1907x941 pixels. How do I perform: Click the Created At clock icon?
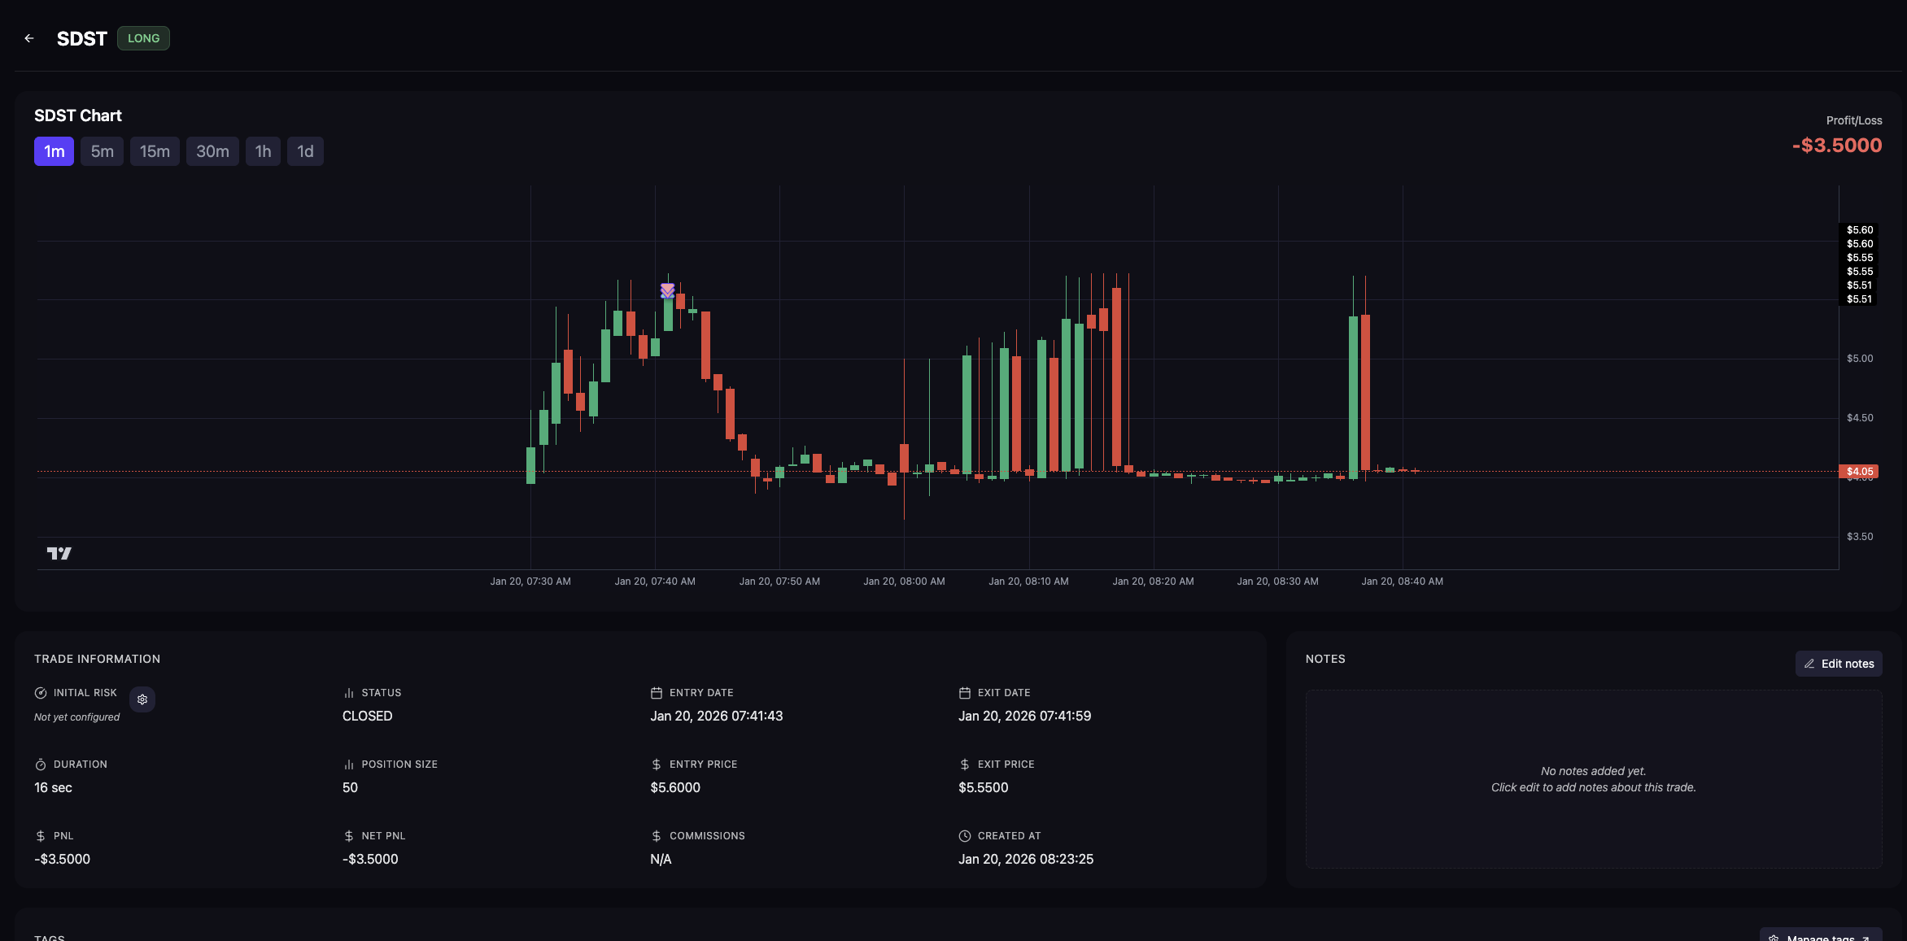[x=965, y=836]
